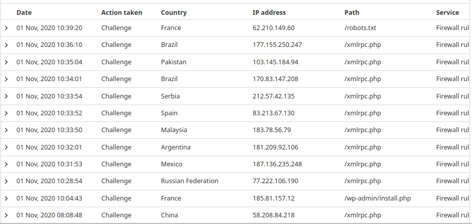This screenshot has width=472, height=224.
Task: Select IP address 62.210.149.60
Action: point(273,28)
